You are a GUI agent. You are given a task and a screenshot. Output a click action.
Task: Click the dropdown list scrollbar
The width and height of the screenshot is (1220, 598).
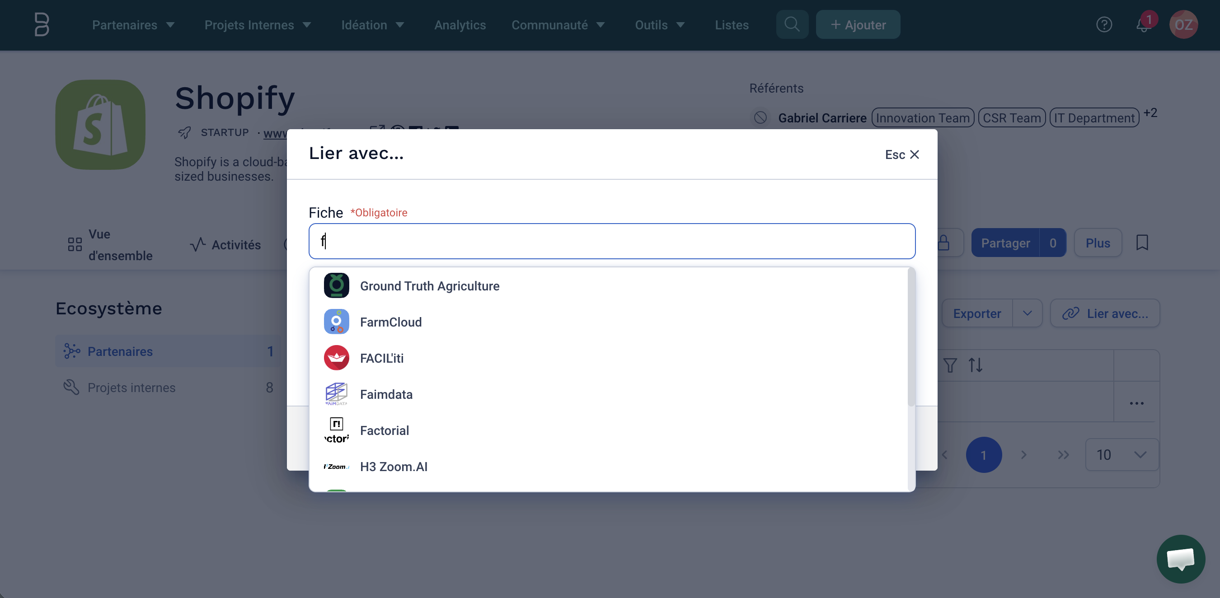[911, 337]
